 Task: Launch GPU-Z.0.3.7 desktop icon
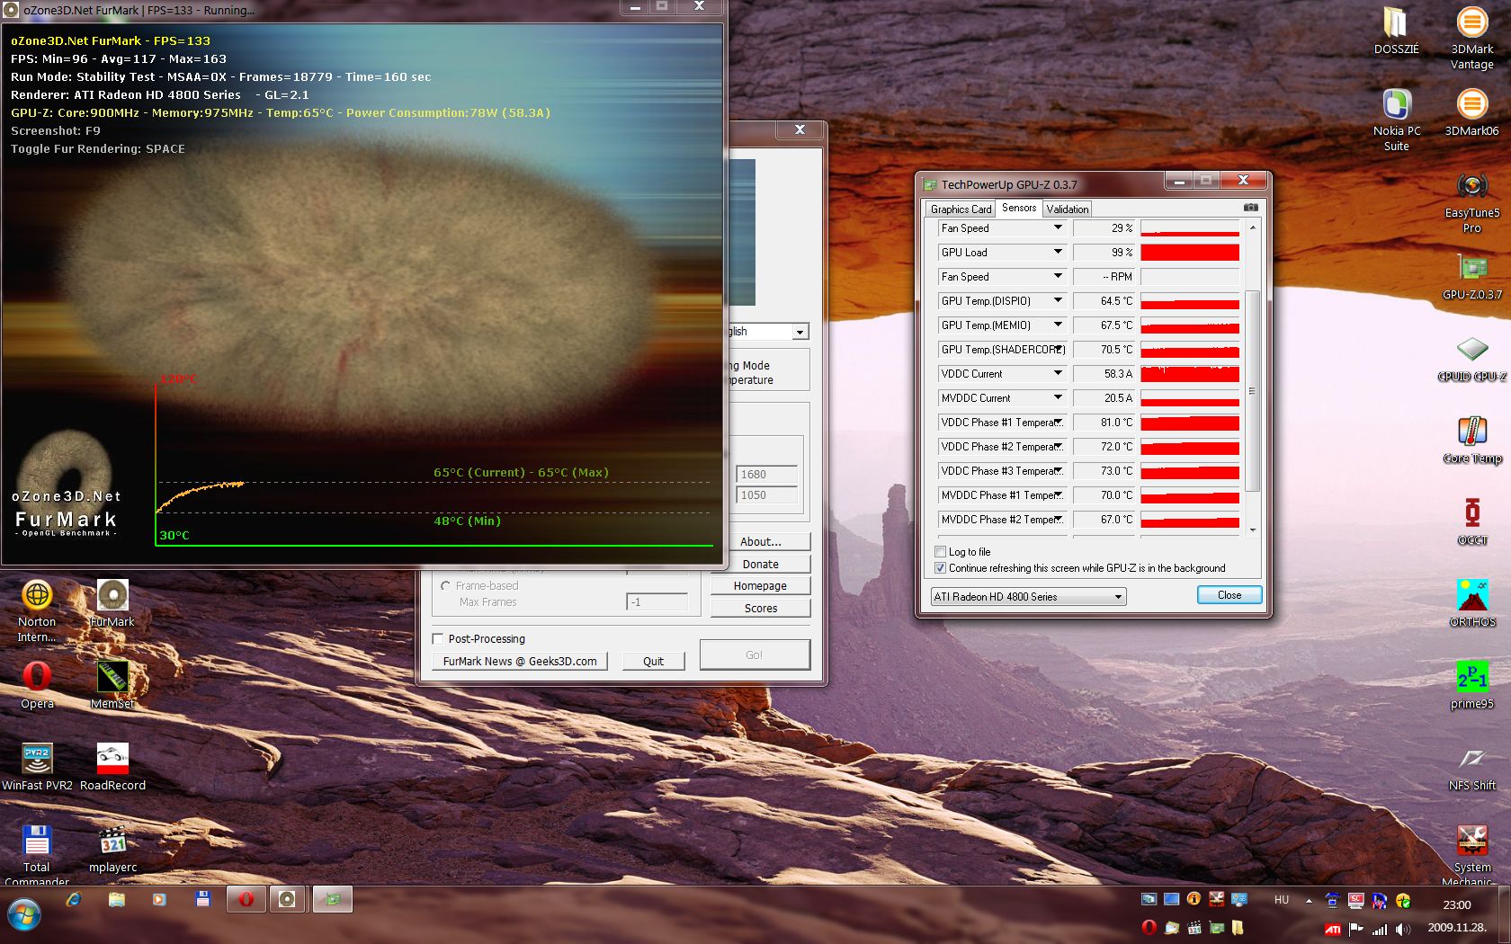[x=1471, y=277]
